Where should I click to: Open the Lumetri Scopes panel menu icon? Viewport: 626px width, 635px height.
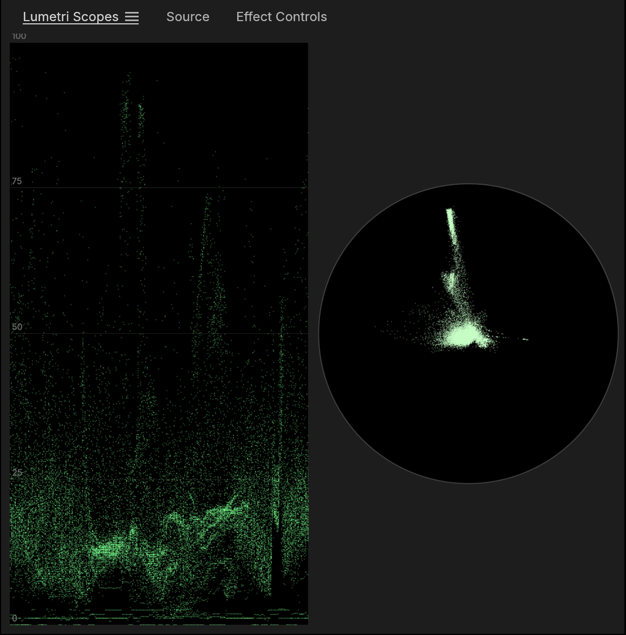131,17
